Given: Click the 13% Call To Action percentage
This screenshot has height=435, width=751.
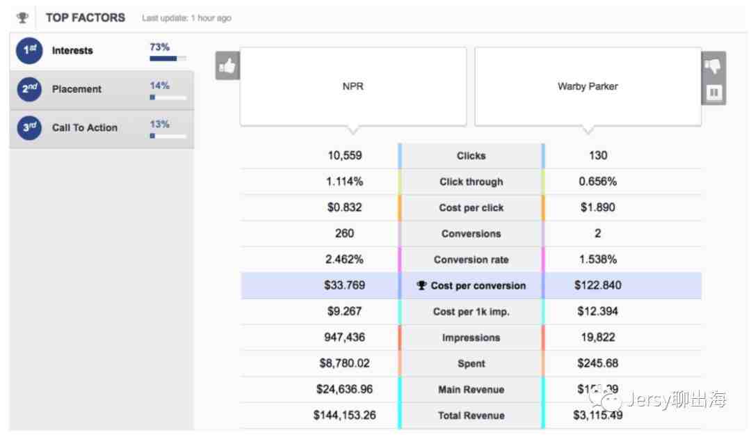Looking at the screenshot, I should [159, 124].
